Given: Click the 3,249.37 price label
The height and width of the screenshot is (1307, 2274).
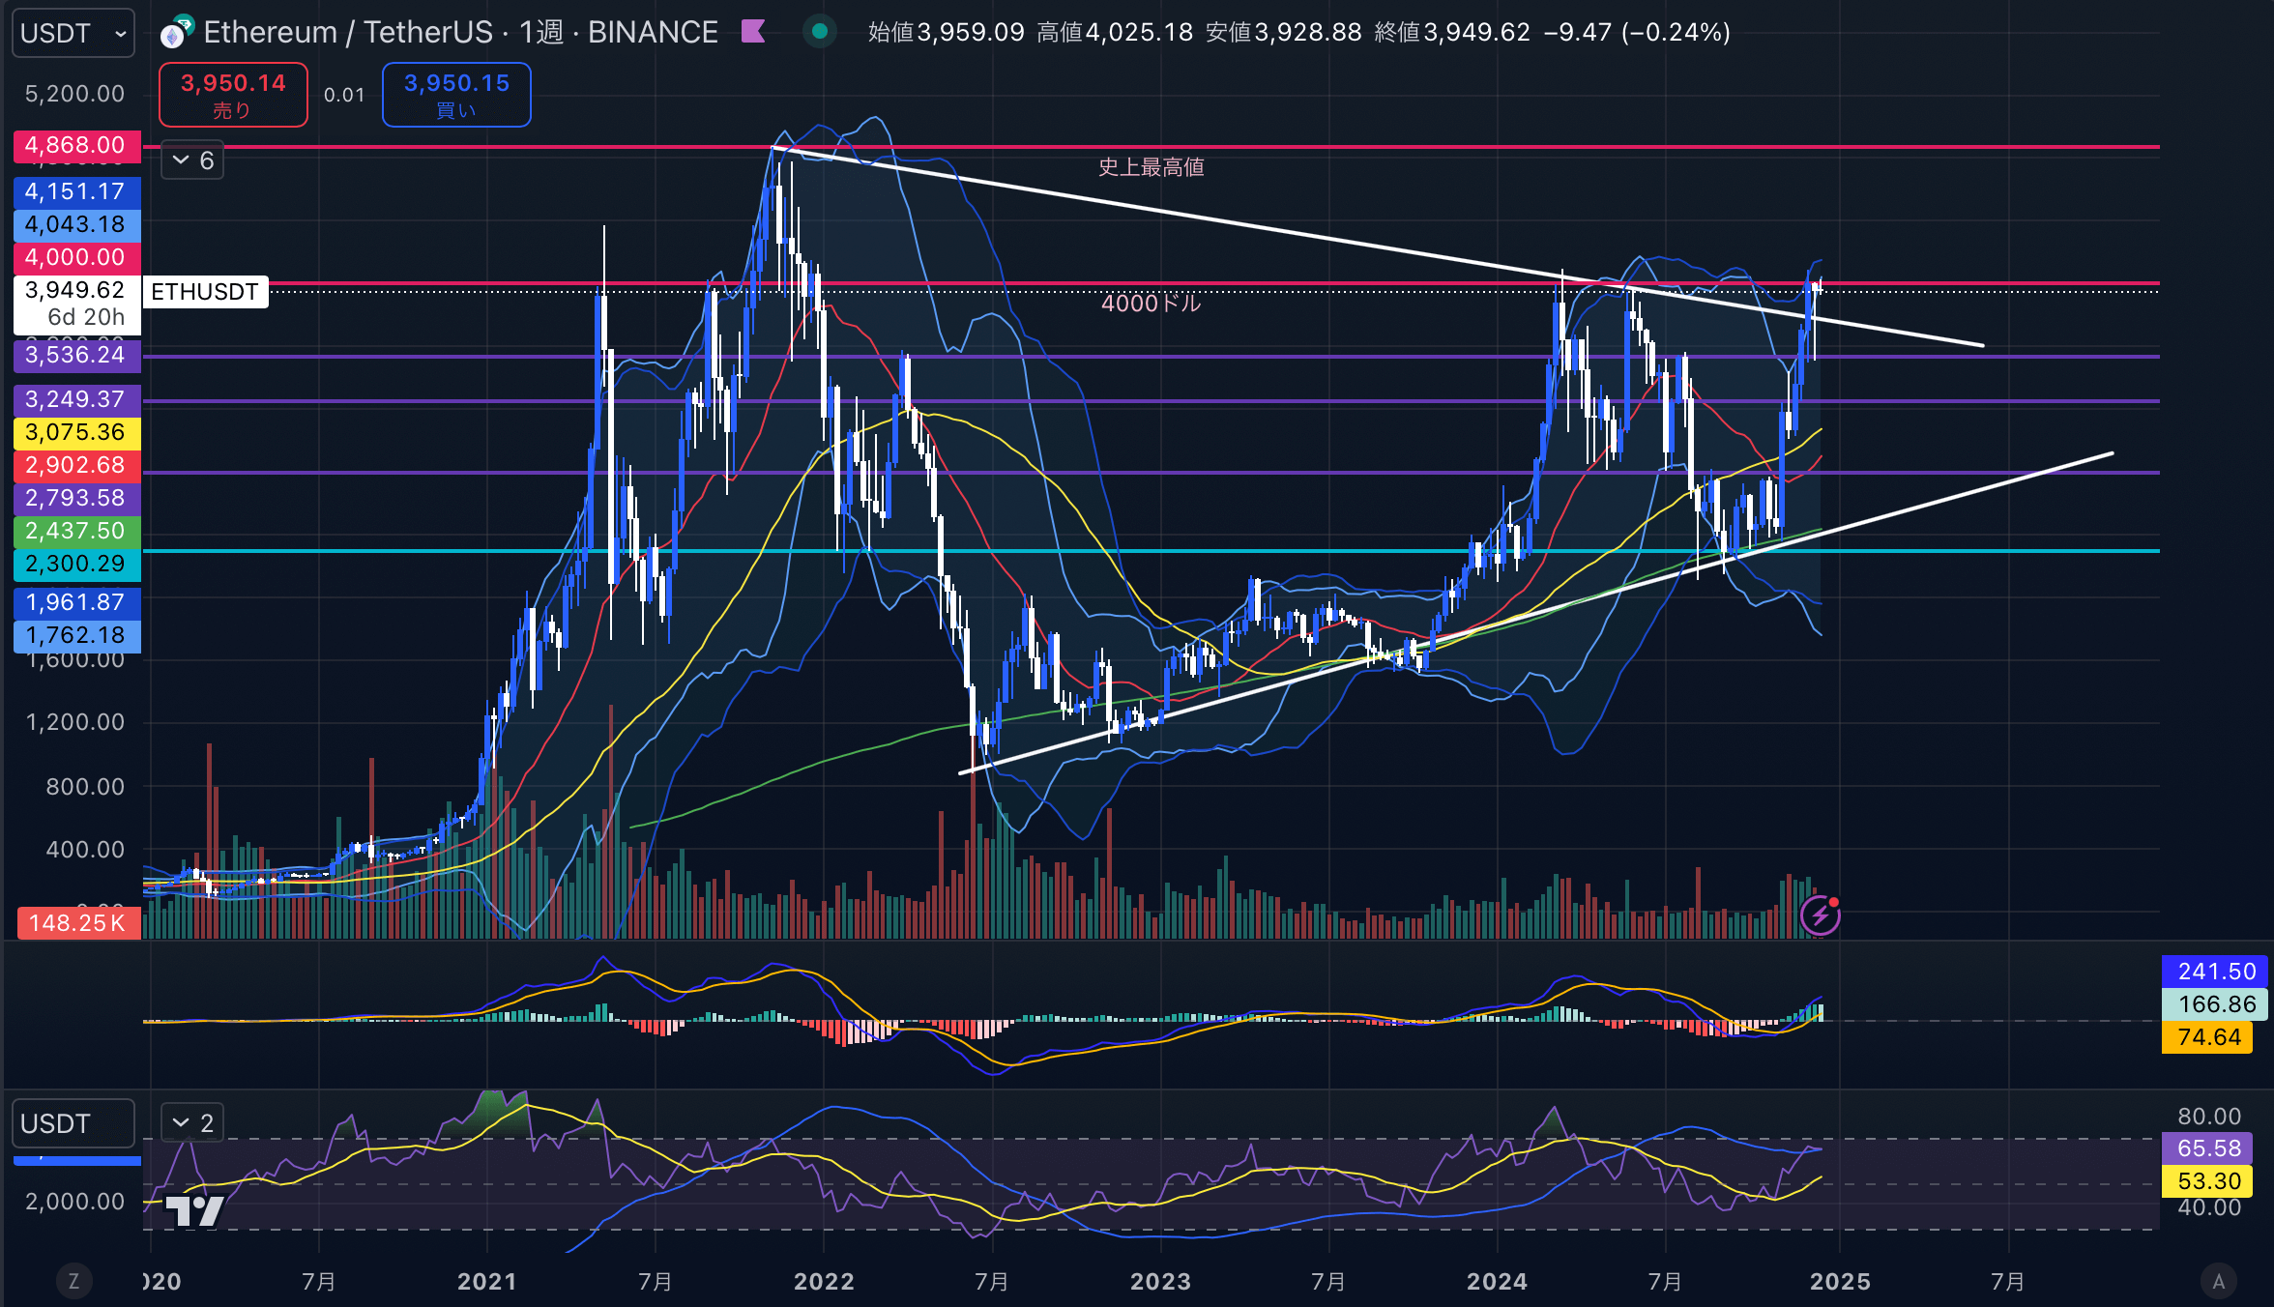Looking at the screenshot, I should tap(77, 400).
